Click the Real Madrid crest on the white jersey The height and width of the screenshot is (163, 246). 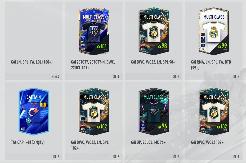pyautogui.click(x=213, y=32)
